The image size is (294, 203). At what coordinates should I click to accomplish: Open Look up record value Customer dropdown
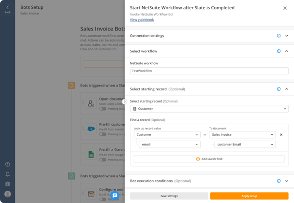pos(167,134)
